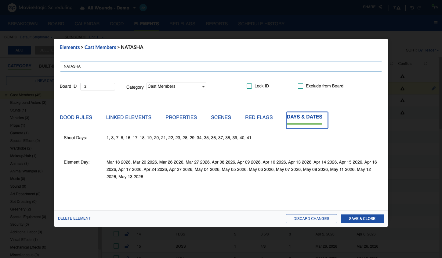Image resolution: width=442 pixels, height=258 pixels.
Task: Click the list icon beside Cast Members category
Action: 6,95
